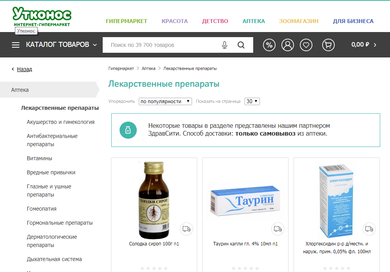The image size is (390, 272).
Task: Activate voice search microphone icon
Action: (224, 45)
